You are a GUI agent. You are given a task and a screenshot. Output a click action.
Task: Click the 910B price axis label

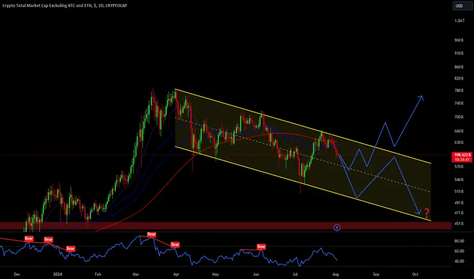(x=459, y=53)
